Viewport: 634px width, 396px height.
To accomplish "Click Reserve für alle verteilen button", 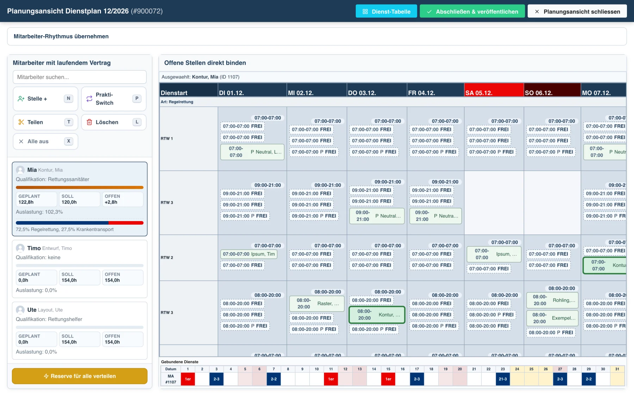I will coord(80,376).
